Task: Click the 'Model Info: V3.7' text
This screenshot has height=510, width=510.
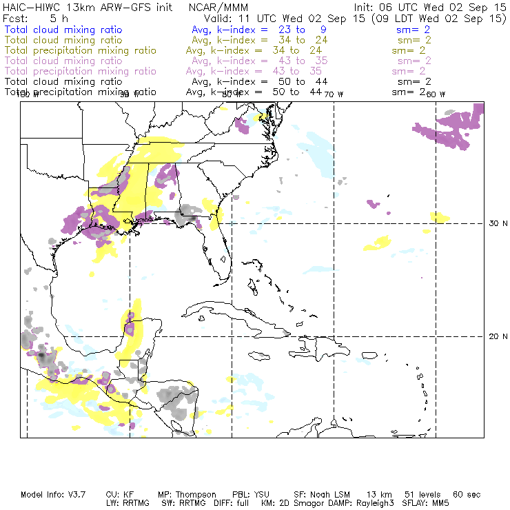Action: click(53, 495)
